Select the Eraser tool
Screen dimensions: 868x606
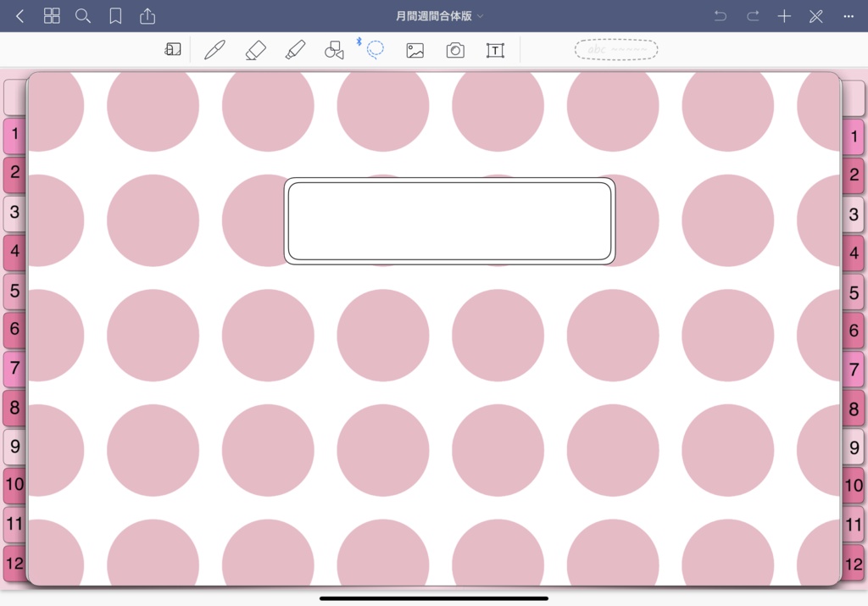[x=255, y=50]
